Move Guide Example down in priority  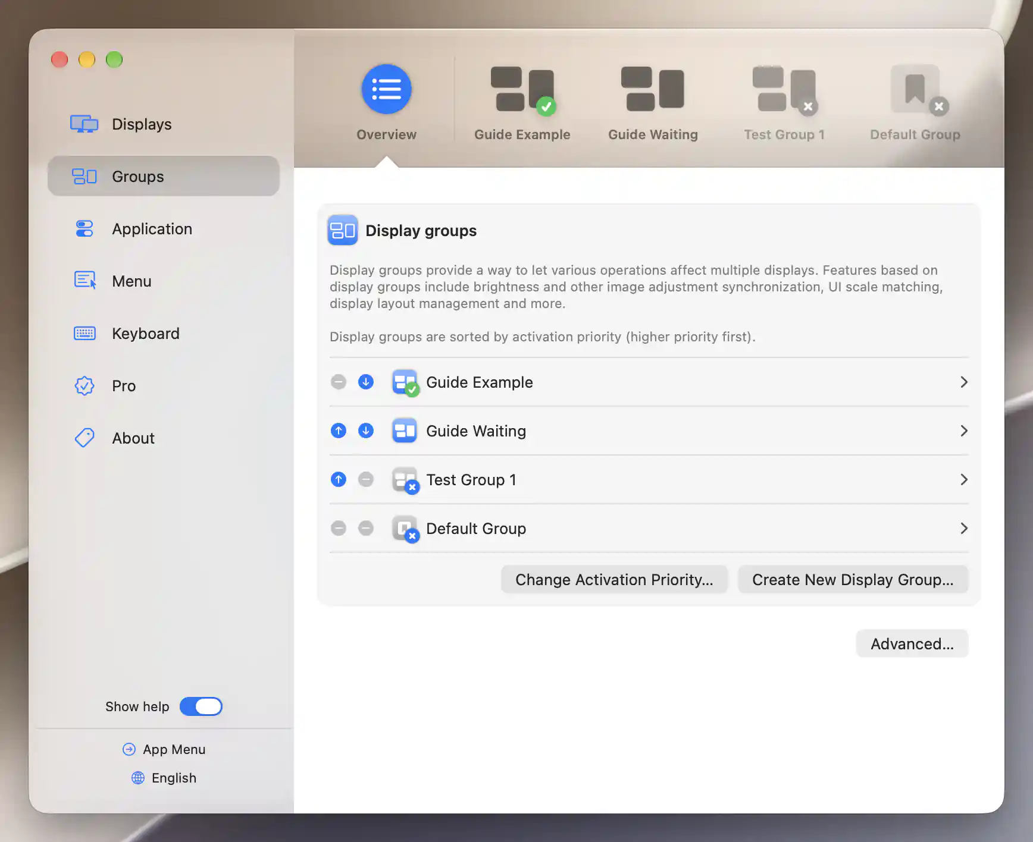pyautogui.click(x=366, y=382)
